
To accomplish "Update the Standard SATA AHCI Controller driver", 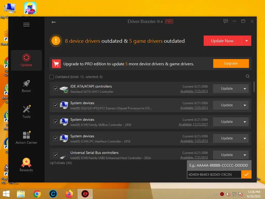I will [227, 89].
